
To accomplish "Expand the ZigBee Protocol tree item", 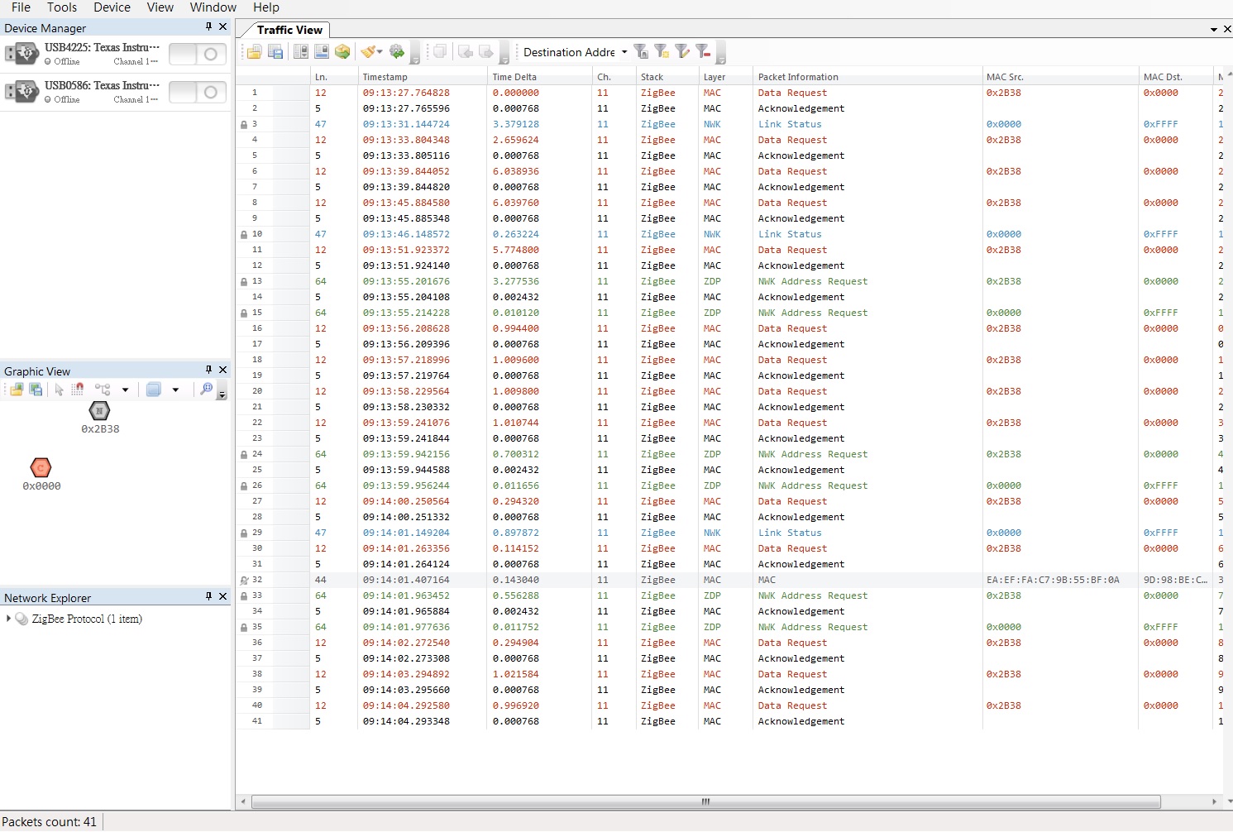I will click(x=8, y=619).
